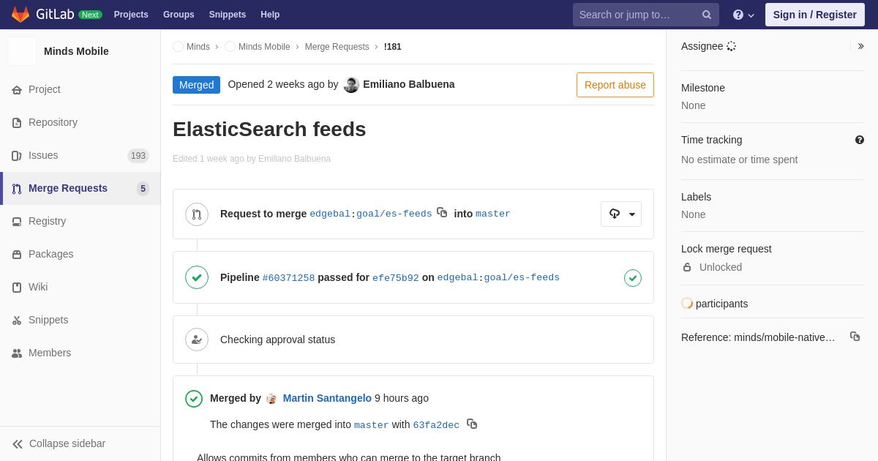878x461 pixels.
Task: Open the Help question mark menu
Action: pos(743,15)
